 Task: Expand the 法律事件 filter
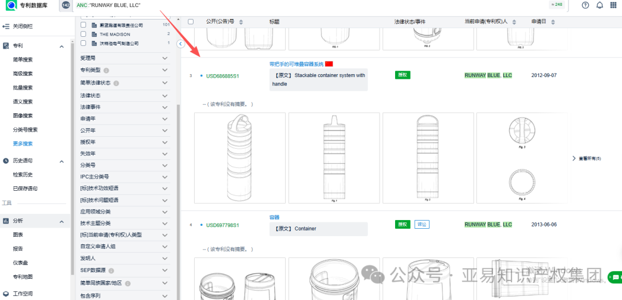coord(165,107)
